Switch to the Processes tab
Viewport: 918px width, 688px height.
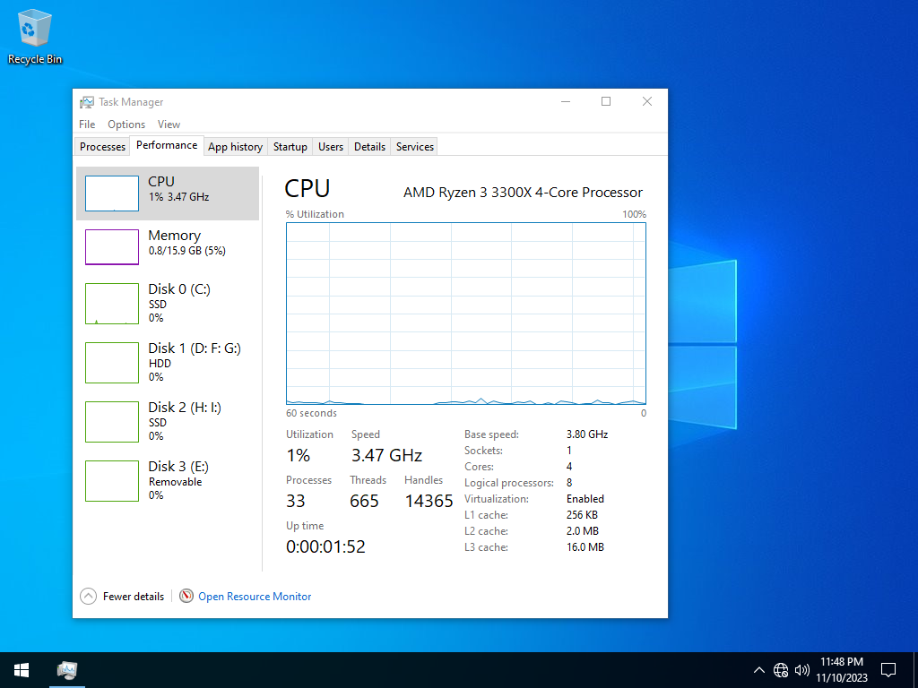pyautogui.click(x=102, y=147)
